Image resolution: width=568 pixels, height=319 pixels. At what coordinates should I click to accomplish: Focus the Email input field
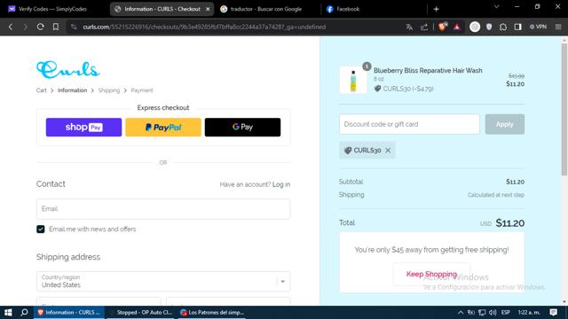coord(163,209)
